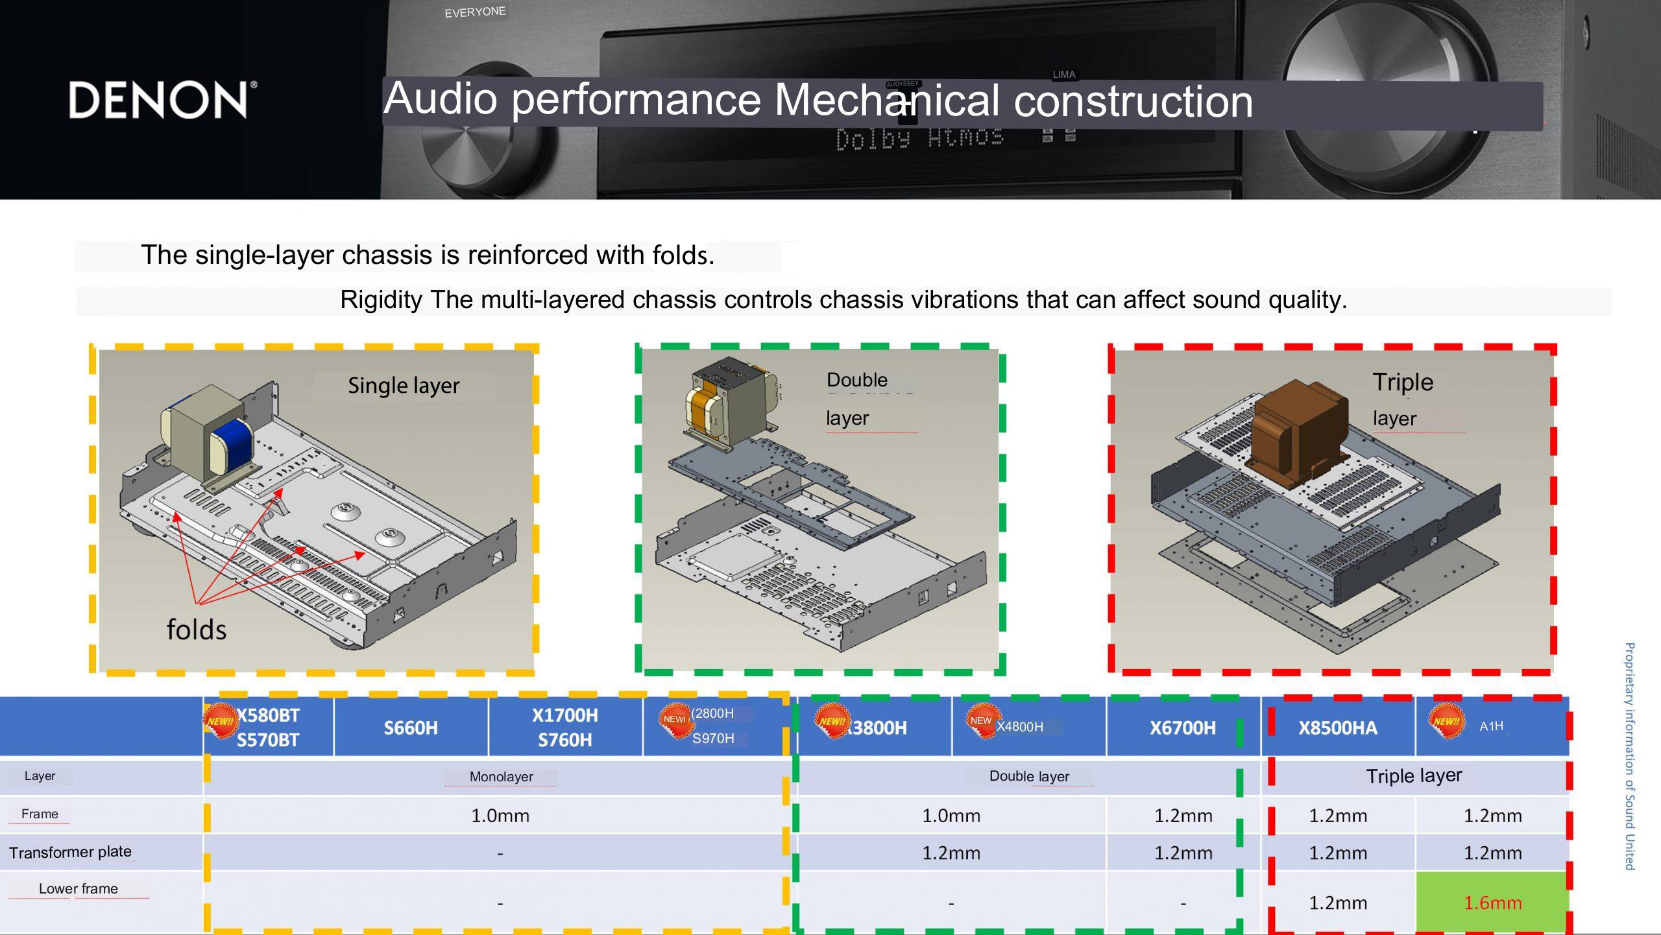This screenshot has height=935, width=1661.
Task: Click the A1H frame value 1.2mm
Action: 1492,816
